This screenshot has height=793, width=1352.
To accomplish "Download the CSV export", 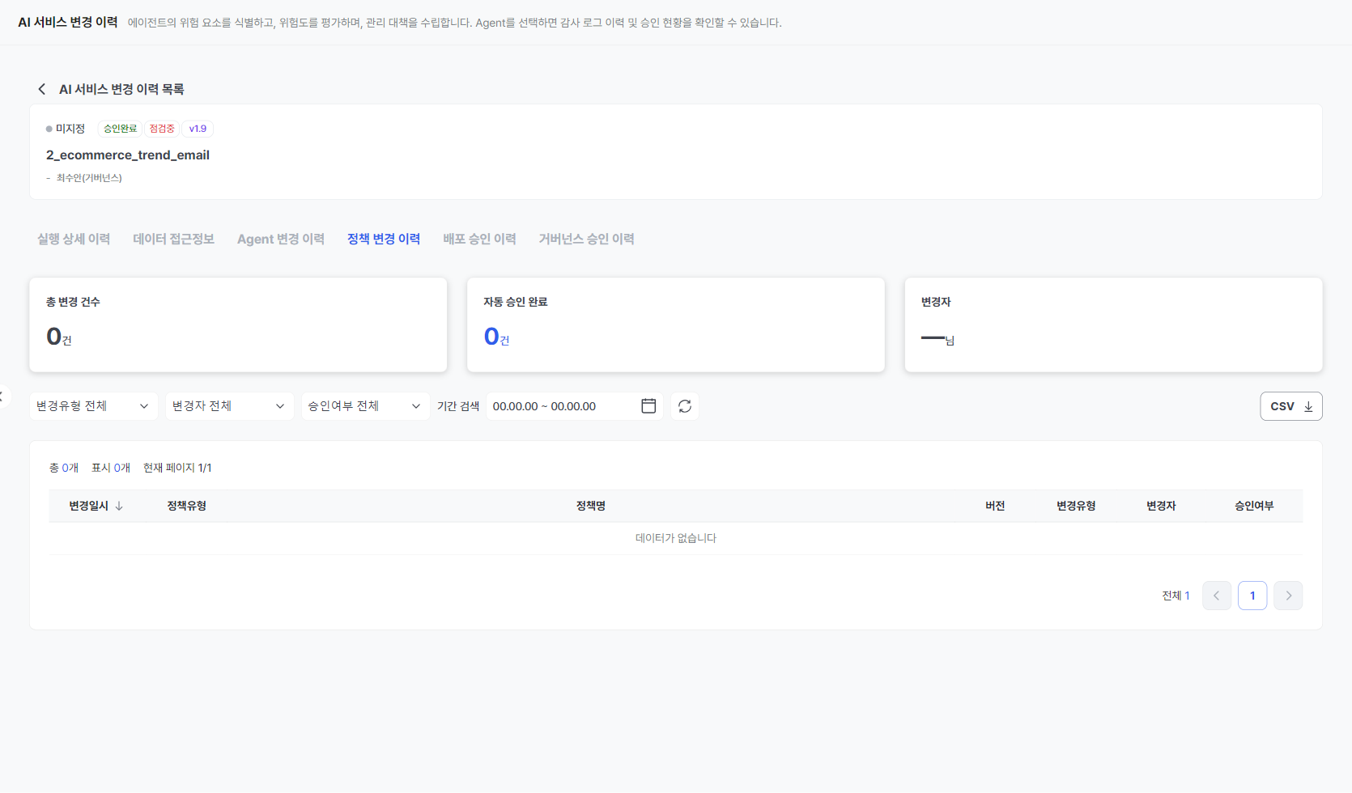I will [x=1291, y=406].
